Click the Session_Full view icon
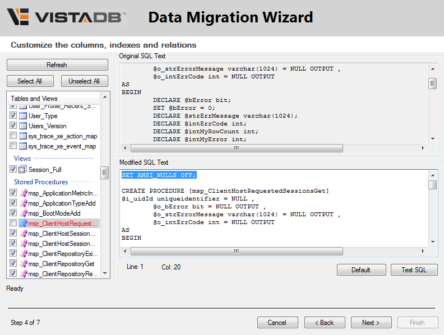Viewport: 444px width, 335px height. (x=23, y=169)
